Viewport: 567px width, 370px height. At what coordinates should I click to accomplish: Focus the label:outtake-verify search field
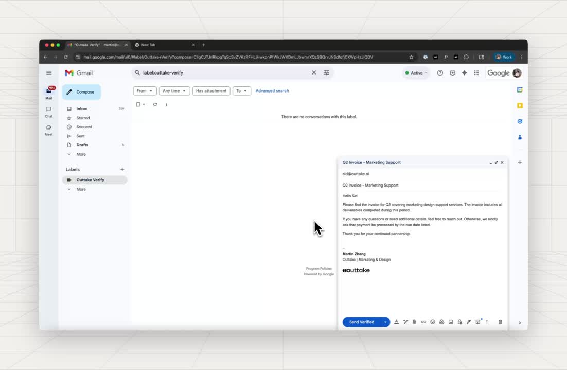pyautogui.click(x=224, y=72)
